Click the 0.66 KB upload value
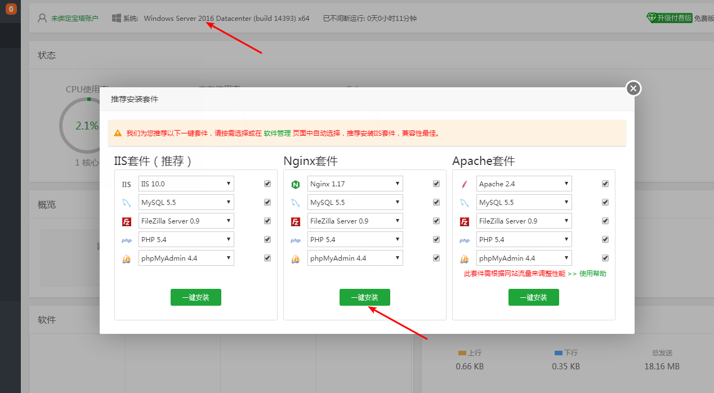The image size is (714, 393). tap(470, 367)
